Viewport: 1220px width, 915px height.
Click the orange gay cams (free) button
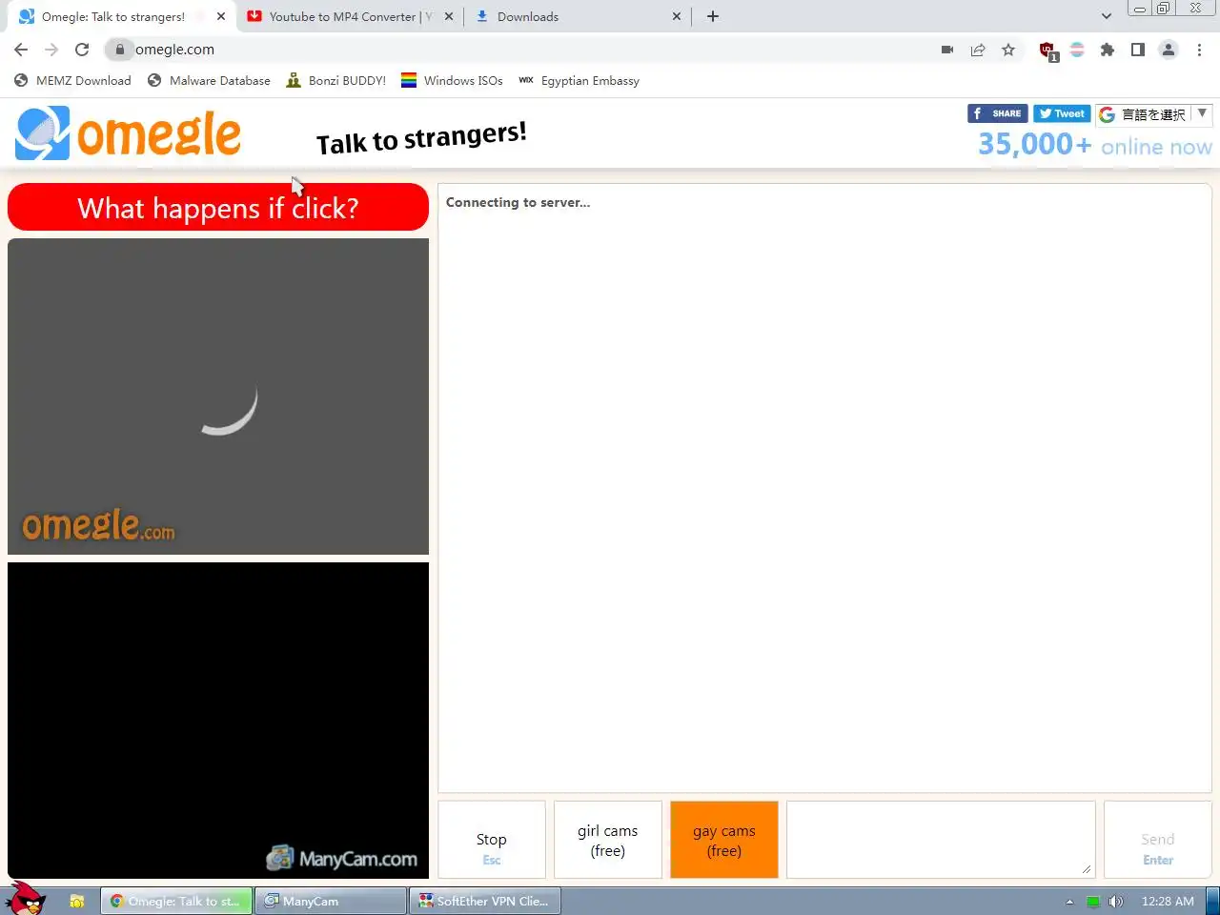[x=724, y=840]
